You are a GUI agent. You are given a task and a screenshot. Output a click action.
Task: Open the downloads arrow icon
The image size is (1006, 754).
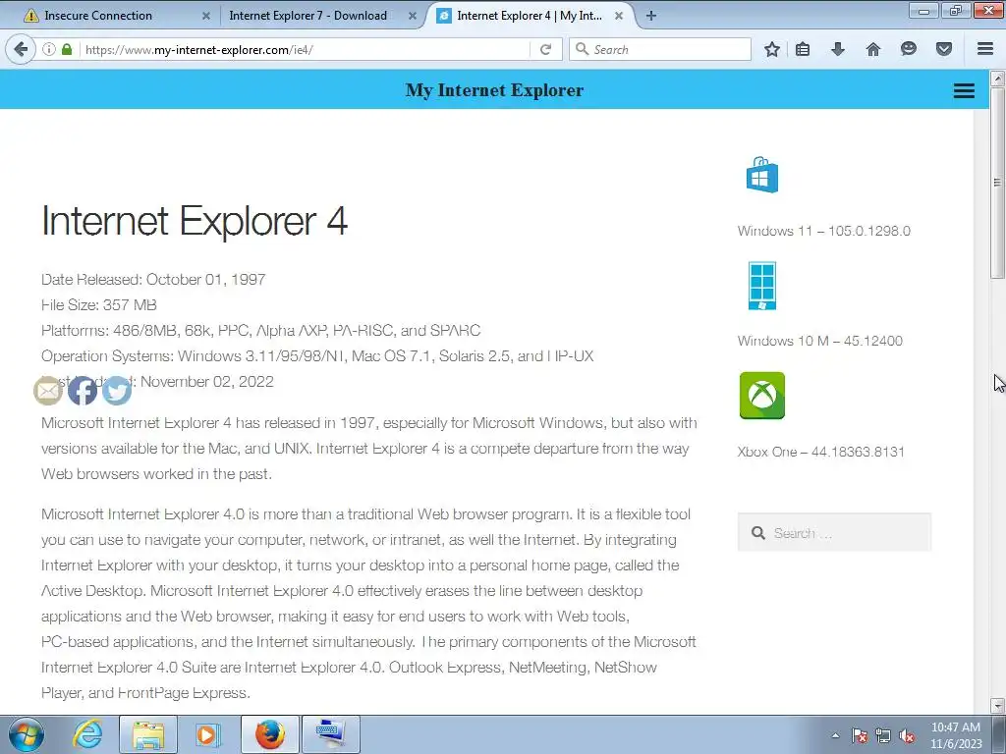coord(837,49)
